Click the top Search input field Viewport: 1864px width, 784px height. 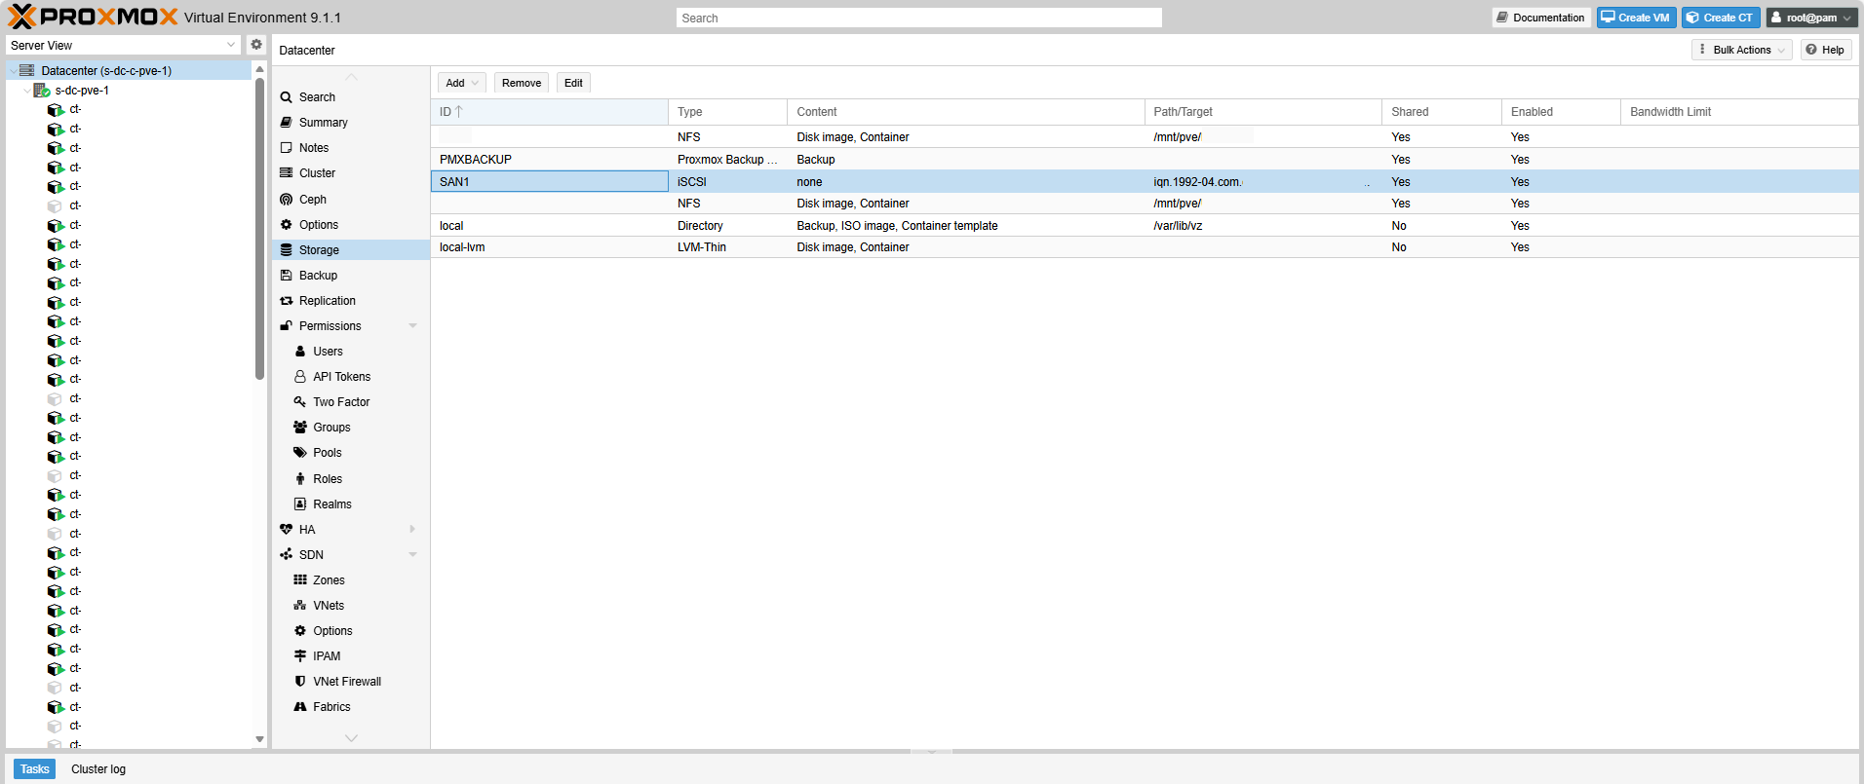coord(918,19)
